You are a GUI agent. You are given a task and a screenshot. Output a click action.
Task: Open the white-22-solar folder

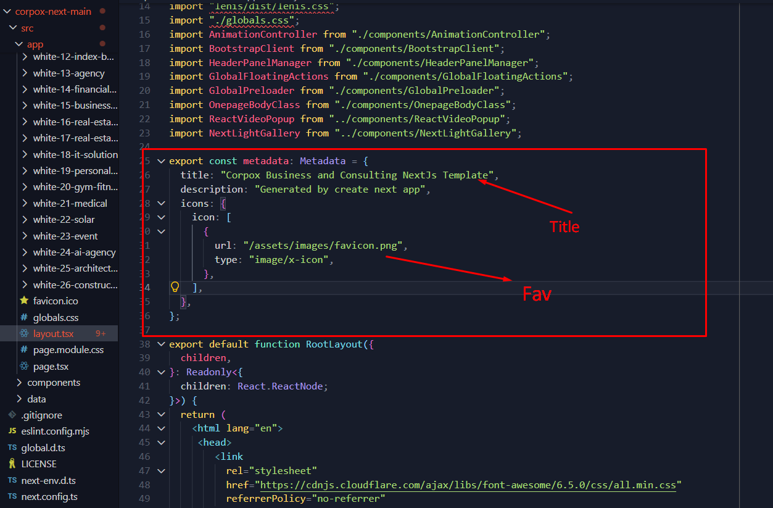point(64,220)
